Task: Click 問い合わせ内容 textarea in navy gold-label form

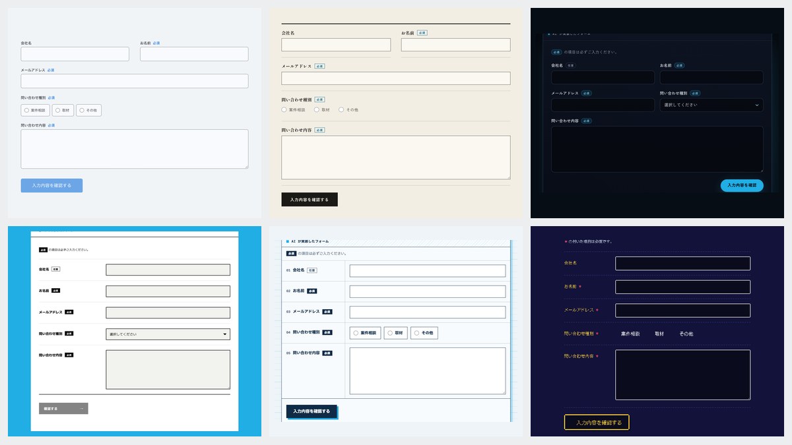Action: click(682, 374)
